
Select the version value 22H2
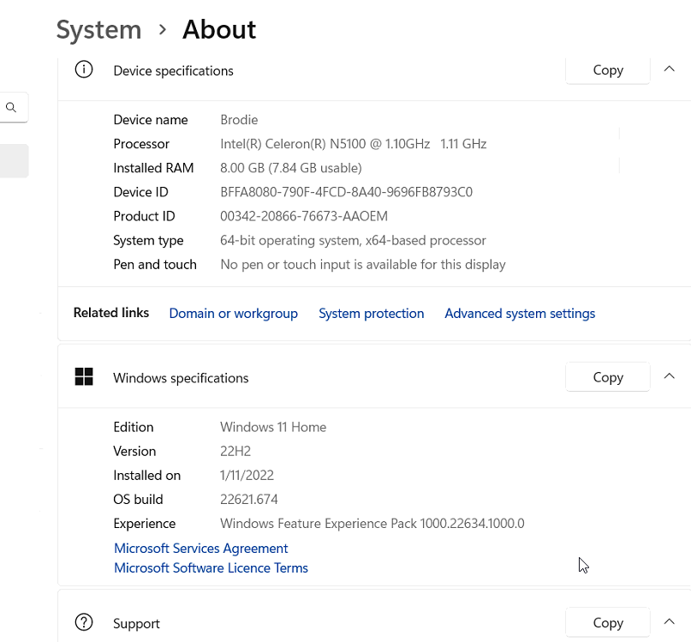(235, 452)
